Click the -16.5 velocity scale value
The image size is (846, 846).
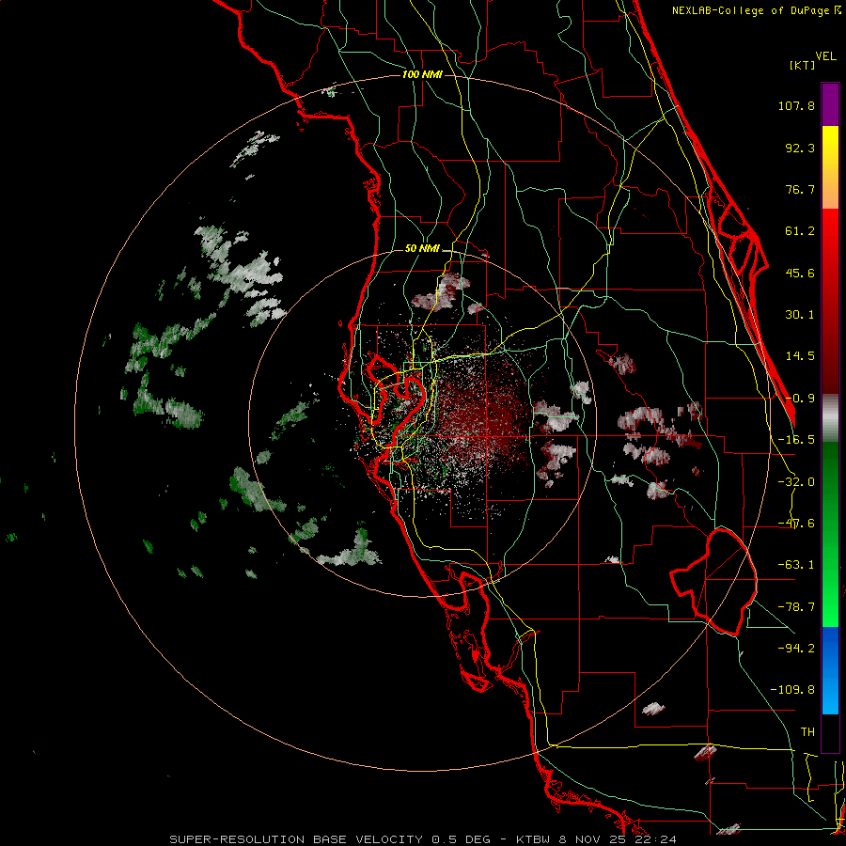click(x=796, y=440)
